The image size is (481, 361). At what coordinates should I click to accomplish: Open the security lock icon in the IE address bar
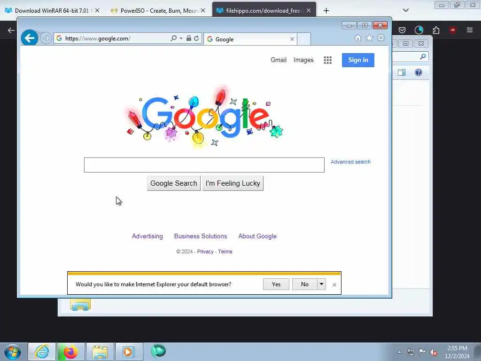(x=189, y=38)
